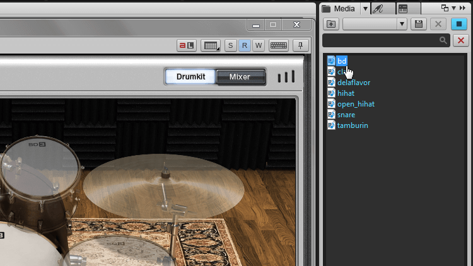Switch to Mixer view

(240, 77)
